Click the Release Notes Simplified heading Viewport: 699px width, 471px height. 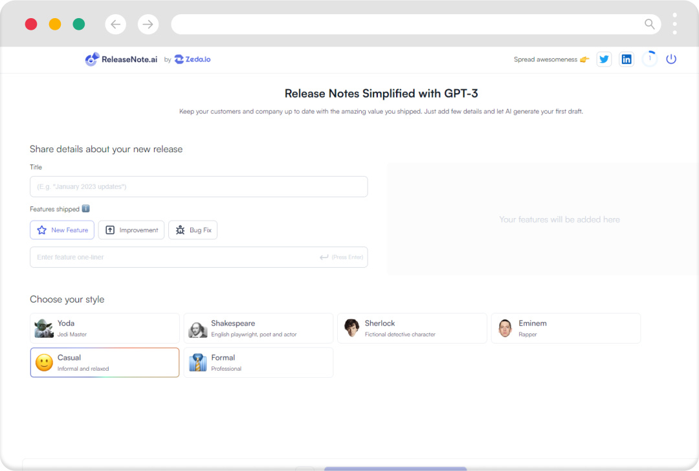(x=381, y=94)
